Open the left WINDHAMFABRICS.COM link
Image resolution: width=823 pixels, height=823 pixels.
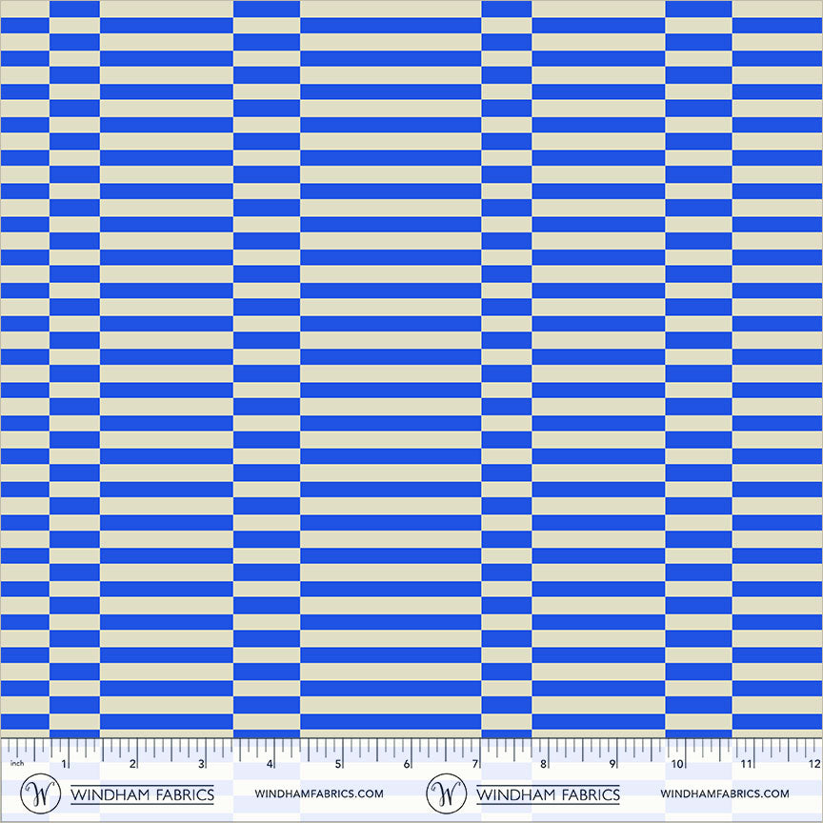click(x=319, y=793)
